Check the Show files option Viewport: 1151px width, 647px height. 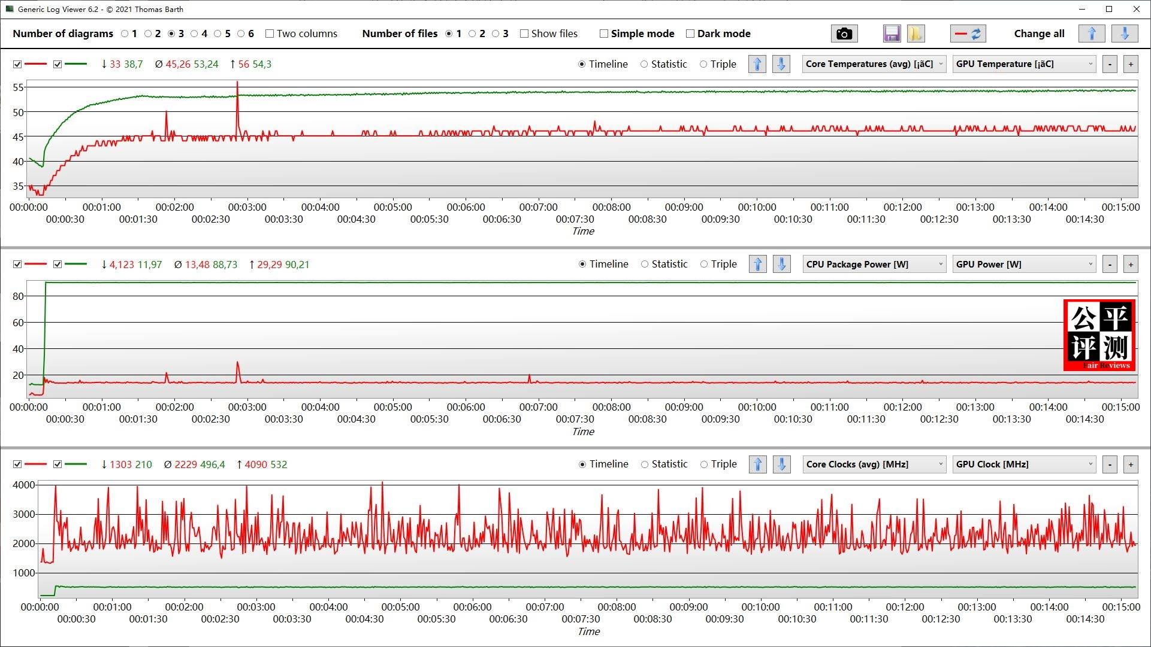tap(524, 34)
